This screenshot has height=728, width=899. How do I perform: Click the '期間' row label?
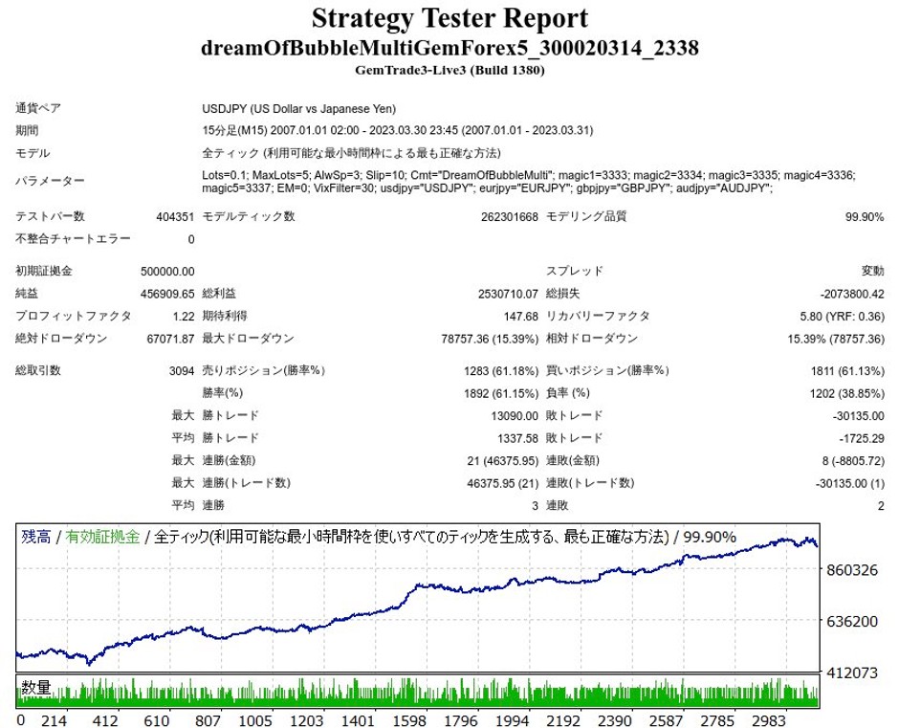coord(27,131)
